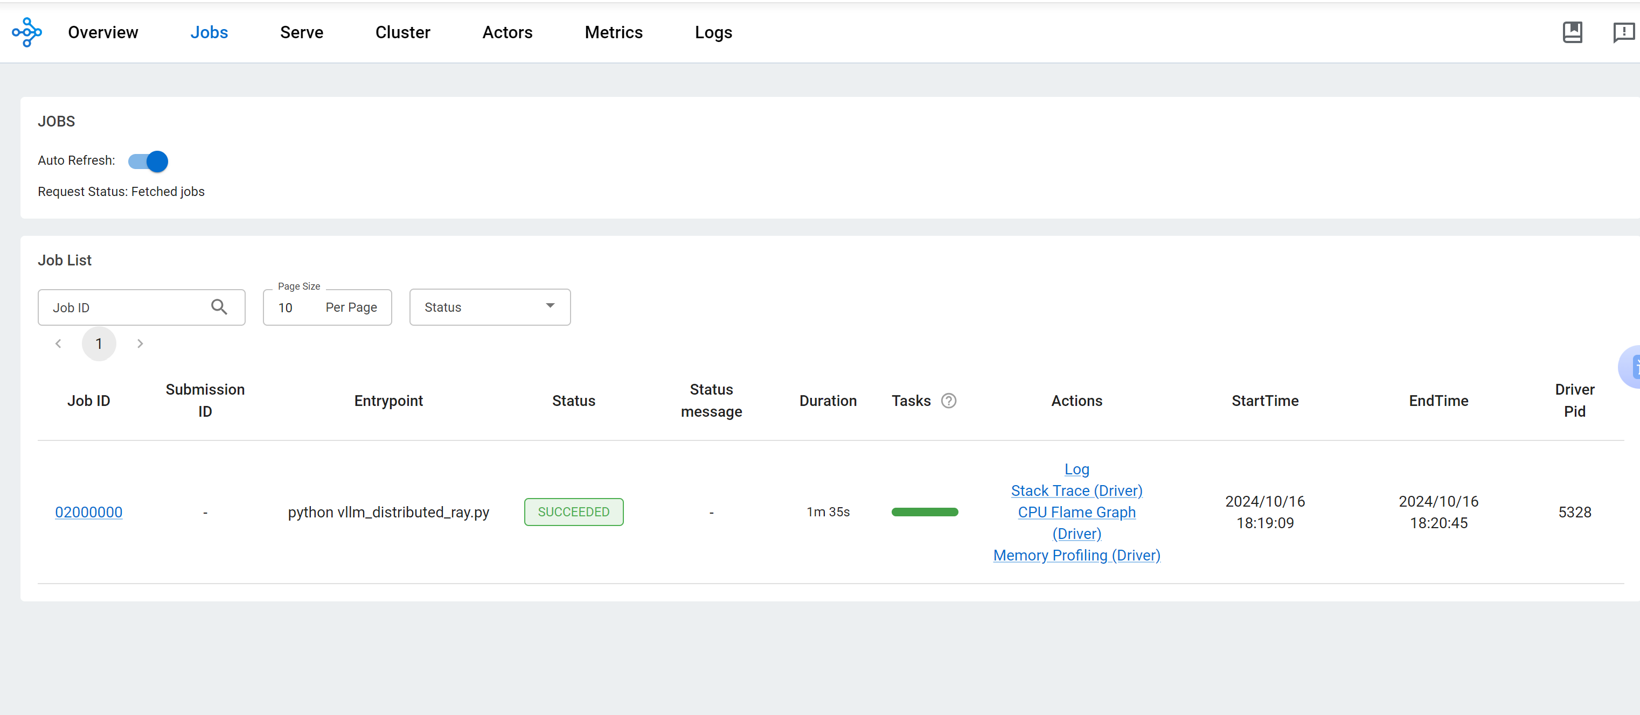Viewport: 1640px width, 715px height.
Task: Click the SUCCEEDED status badge
Action: [x=574, y=513]
